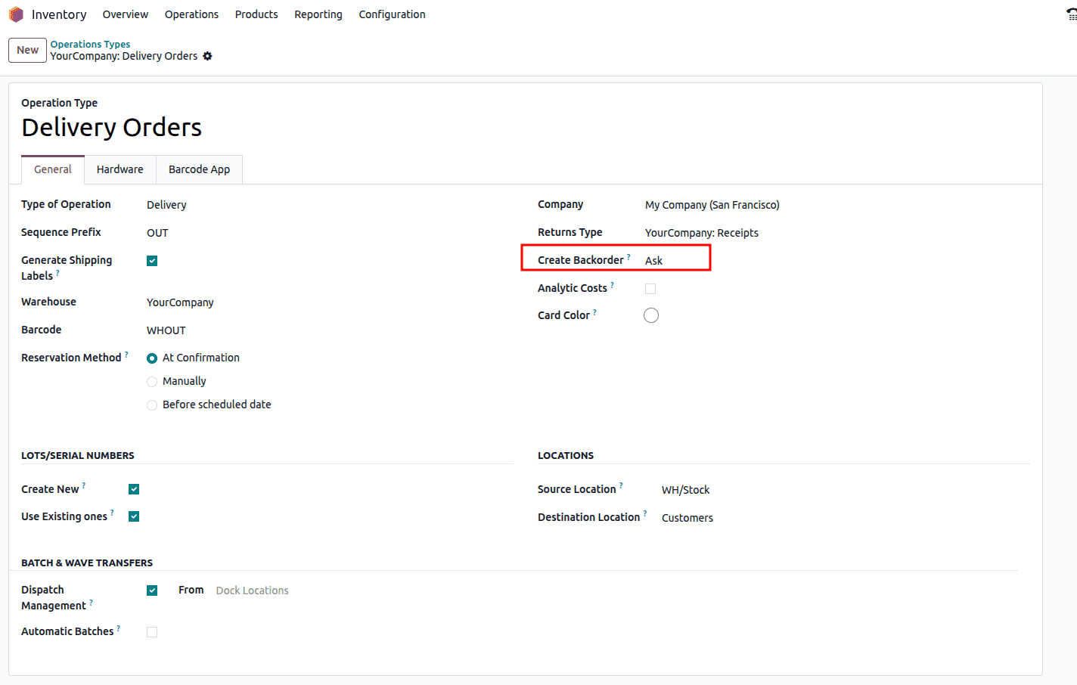The image size is (1077, 685).
Task: Toggle Dispatch Management checkbox
Action: (x=152, y=590)
